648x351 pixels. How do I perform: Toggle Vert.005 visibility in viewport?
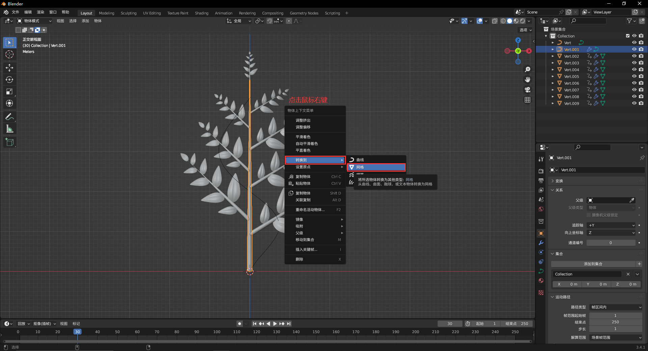[634, 77]
